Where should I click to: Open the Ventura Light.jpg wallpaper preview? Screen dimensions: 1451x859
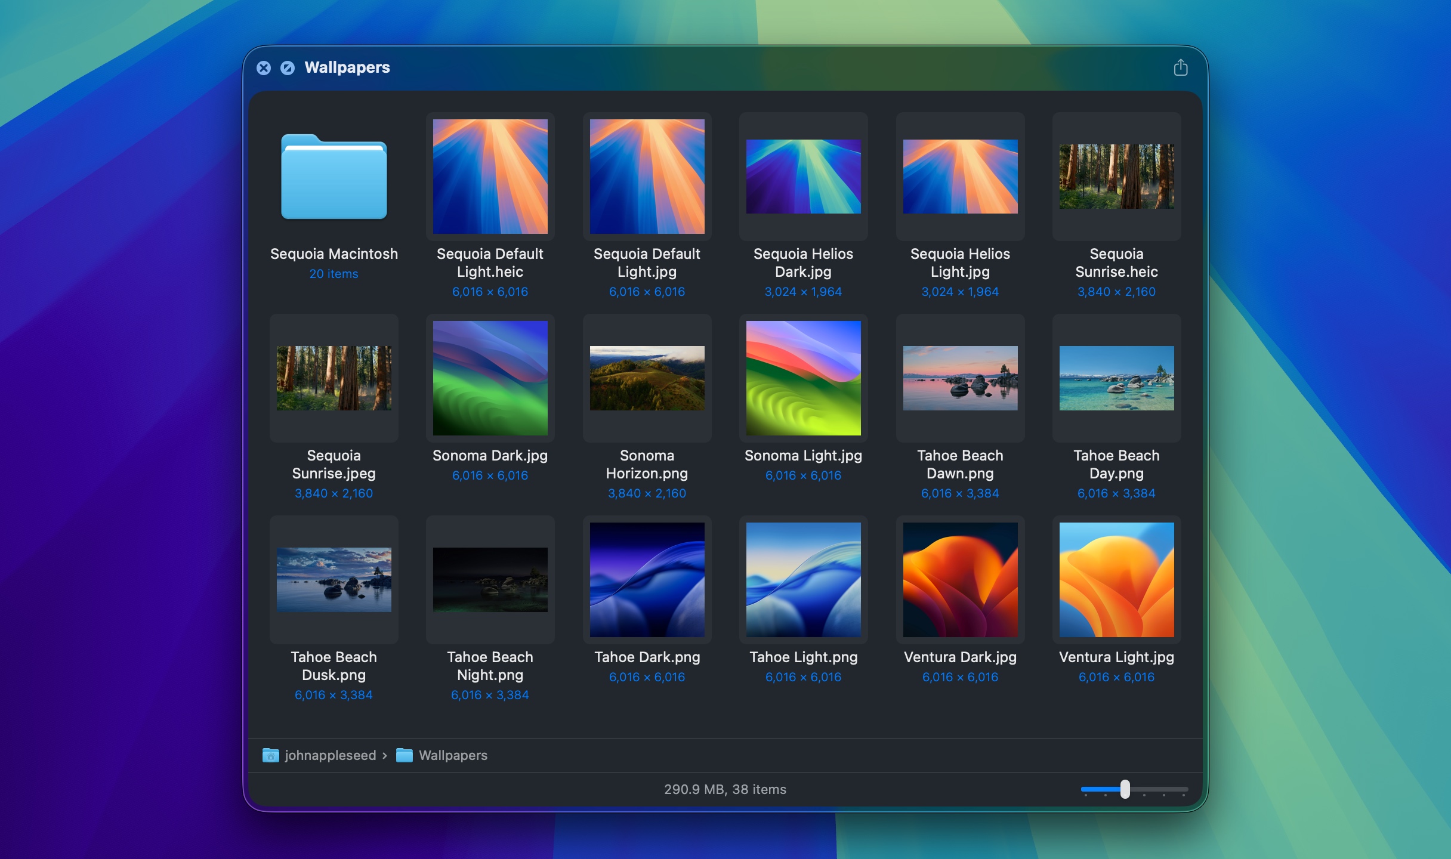click(x=1116, y=580)
